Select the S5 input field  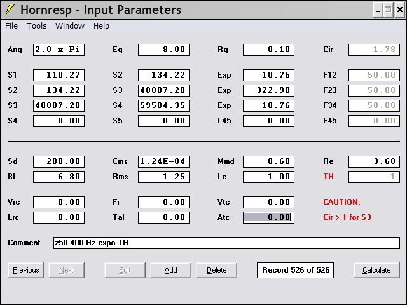[164, 121]
